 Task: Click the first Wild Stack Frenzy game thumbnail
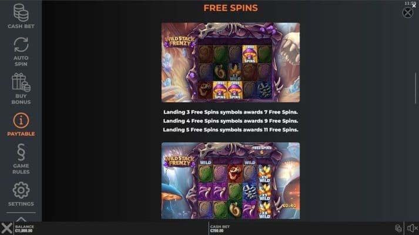click(x=230, y=62)
